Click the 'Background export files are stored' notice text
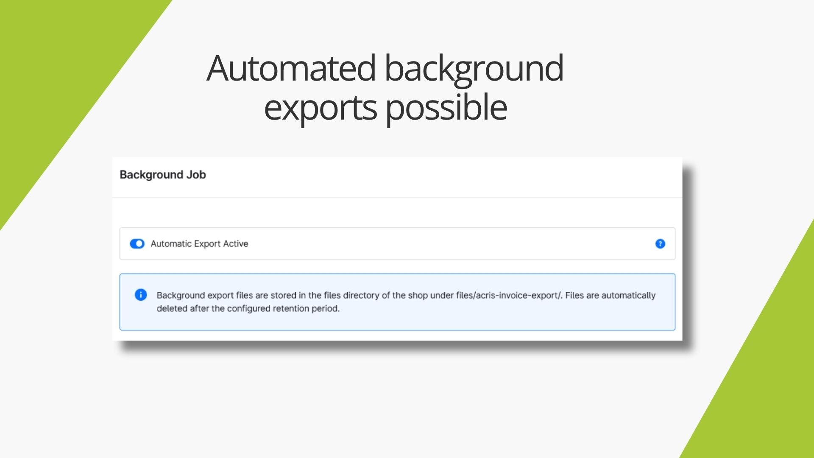The width and height of the screenshot is (814, 458). [406, 302]
